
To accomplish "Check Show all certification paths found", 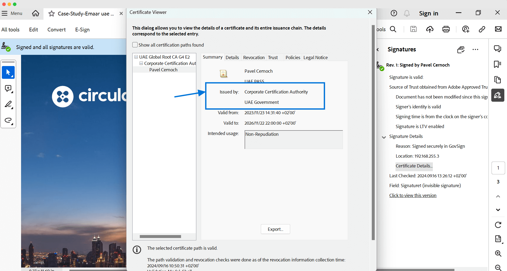I will (135, 45).
